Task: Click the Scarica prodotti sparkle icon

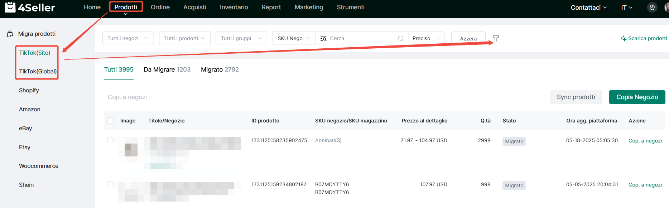Action: click(624, 38)
